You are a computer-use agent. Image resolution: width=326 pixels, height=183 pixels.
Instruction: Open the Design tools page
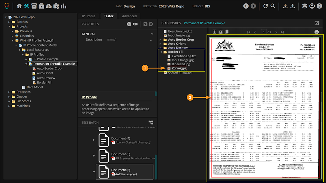coord(27,6)
